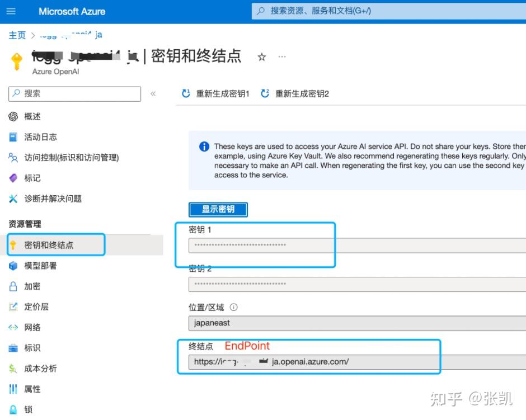Open the Azure portal hamburger menu
This screenshot has height=420, width=526.
coord(12,11)
